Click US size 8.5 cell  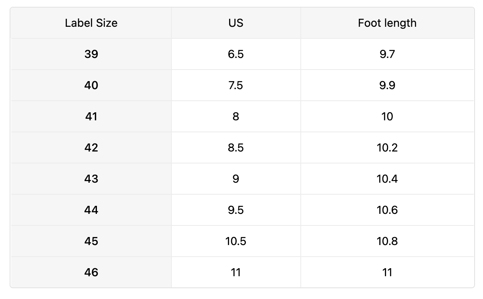point(236,148)
